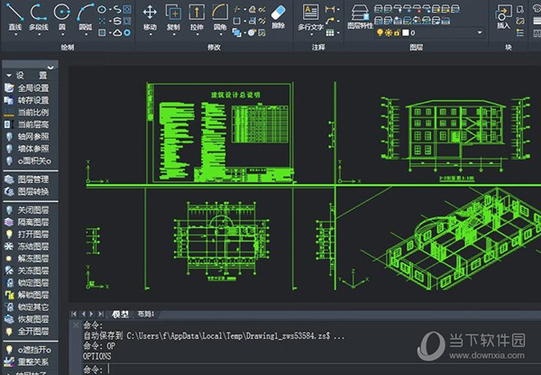This screenshot has width=541, height=375.
Task: Open 图层特性 layer properties manager
Action: coord(360,16)
